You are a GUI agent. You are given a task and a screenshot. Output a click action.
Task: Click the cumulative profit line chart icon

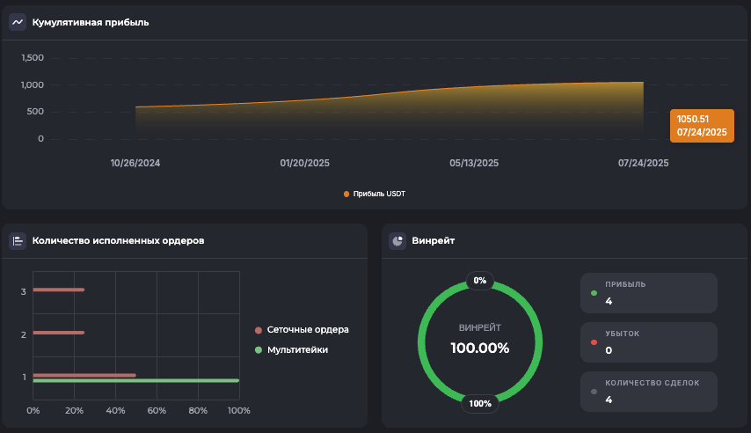tap(18, 22)
